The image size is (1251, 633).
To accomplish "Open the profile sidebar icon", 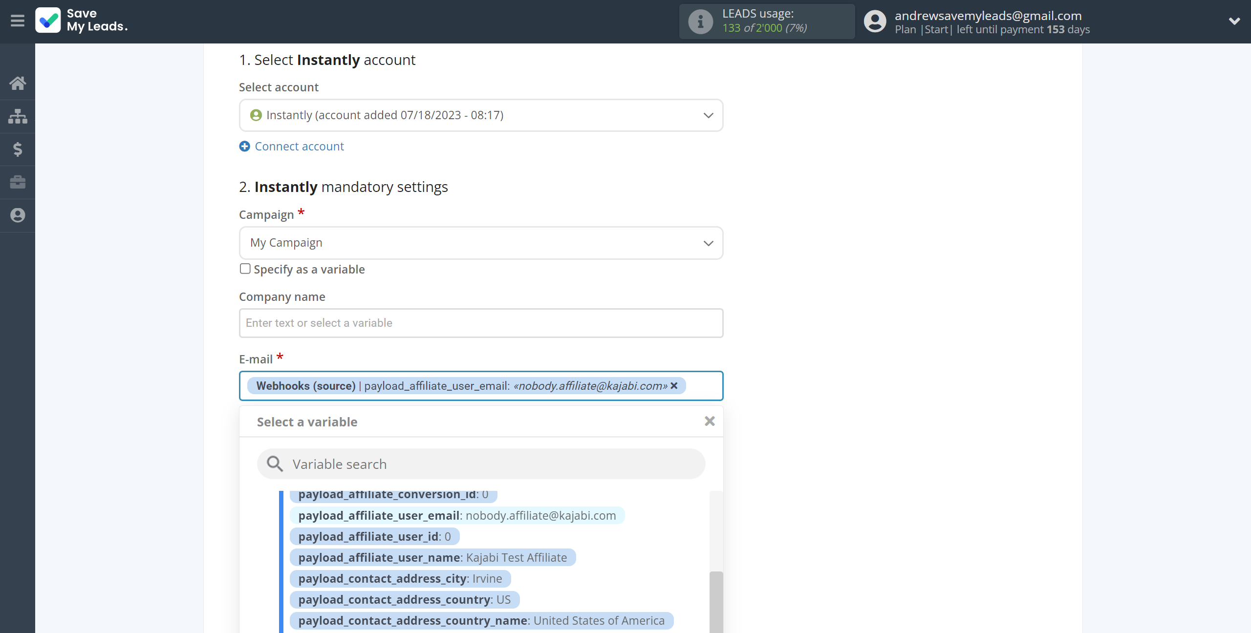I will [x=18, y=215].
